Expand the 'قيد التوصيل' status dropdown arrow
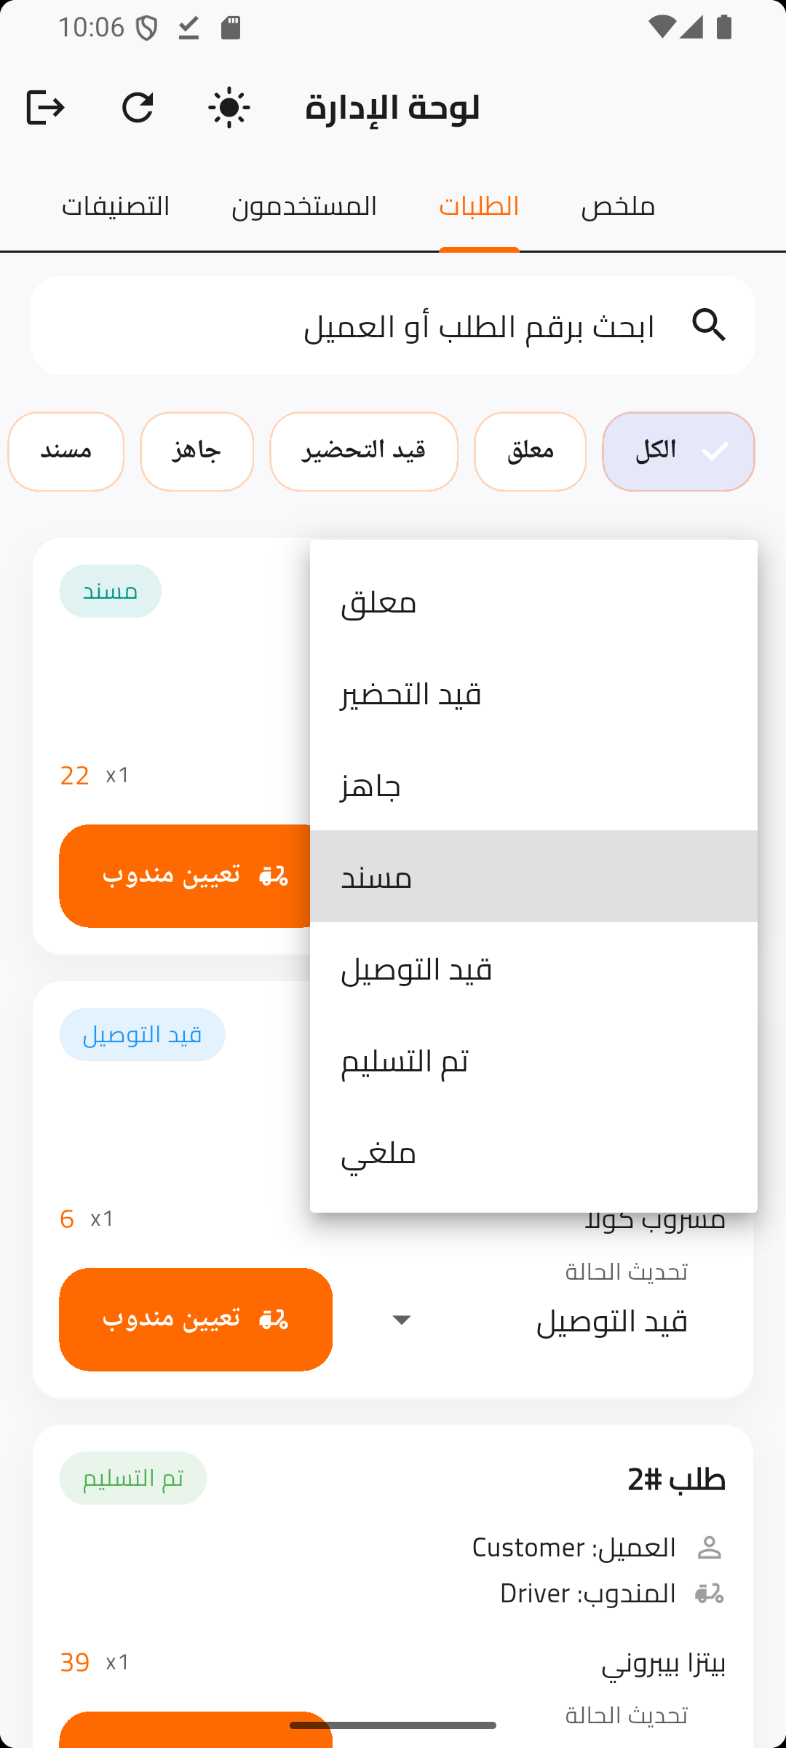This screenshot has height=1748, width=786. [x=401, y=1320]
